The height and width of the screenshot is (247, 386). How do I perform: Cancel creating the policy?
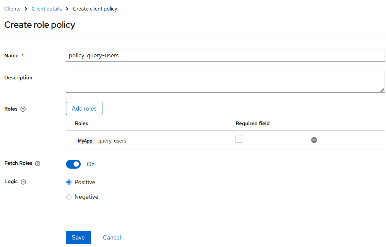point(112,237)
